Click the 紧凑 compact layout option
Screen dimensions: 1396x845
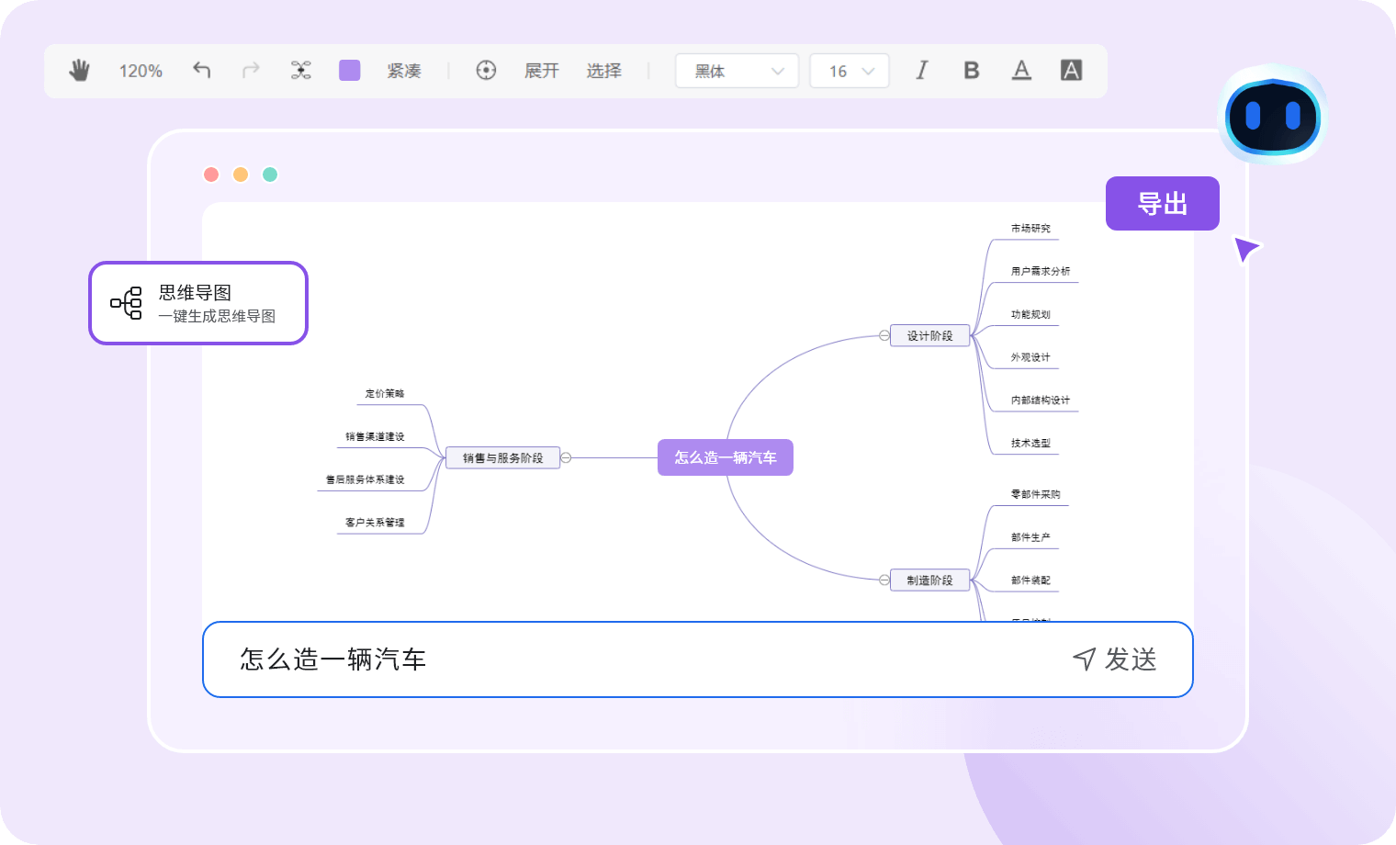coord(404,70)
